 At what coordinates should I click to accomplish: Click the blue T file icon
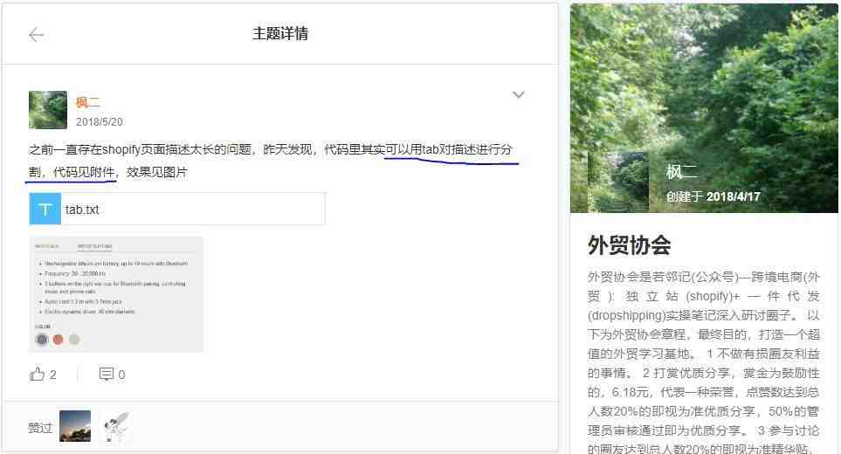45,209
